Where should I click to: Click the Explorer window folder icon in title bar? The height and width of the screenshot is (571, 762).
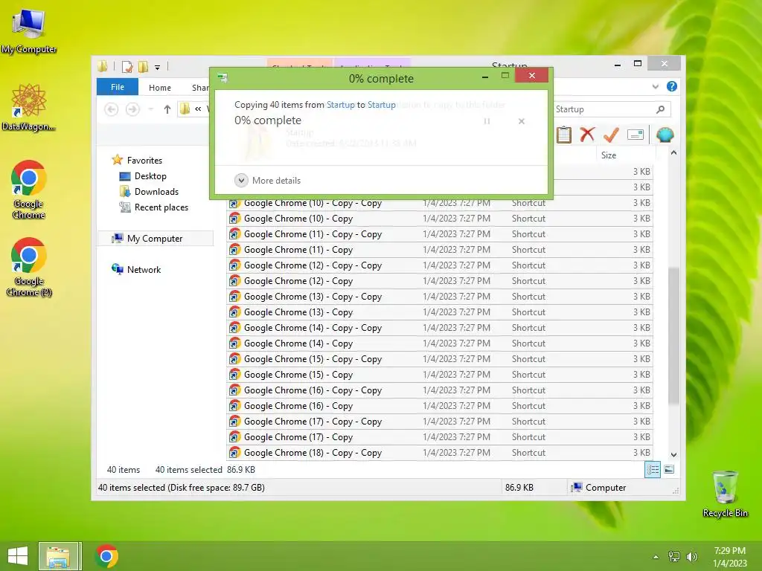tap(103, 66)
